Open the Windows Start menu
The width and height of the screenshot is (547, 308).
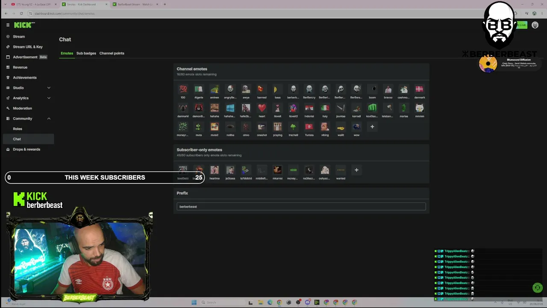pyautogui.click(x=194, y=302)
